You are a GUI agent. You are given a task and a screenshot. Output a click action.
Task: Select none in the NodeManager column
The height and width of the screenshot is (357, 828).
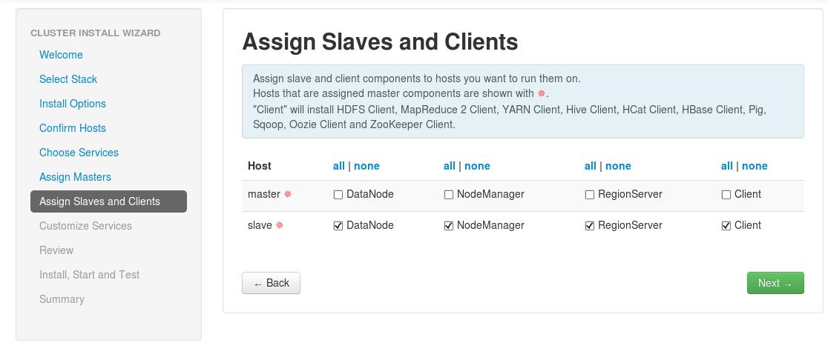(477, 166)
